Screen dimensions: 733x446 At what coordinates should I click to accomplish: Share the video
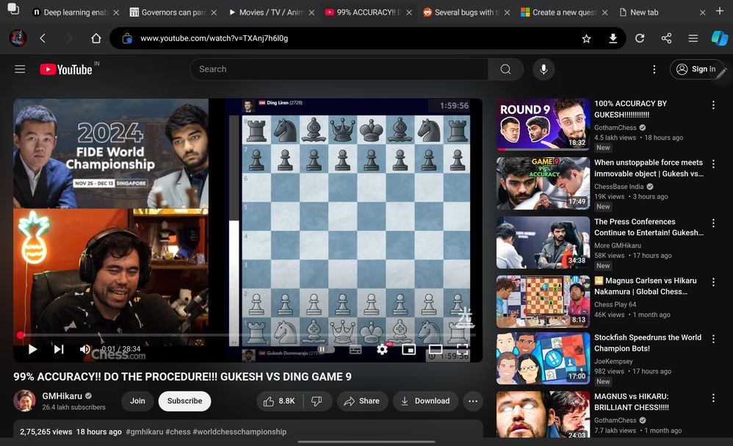362,401
